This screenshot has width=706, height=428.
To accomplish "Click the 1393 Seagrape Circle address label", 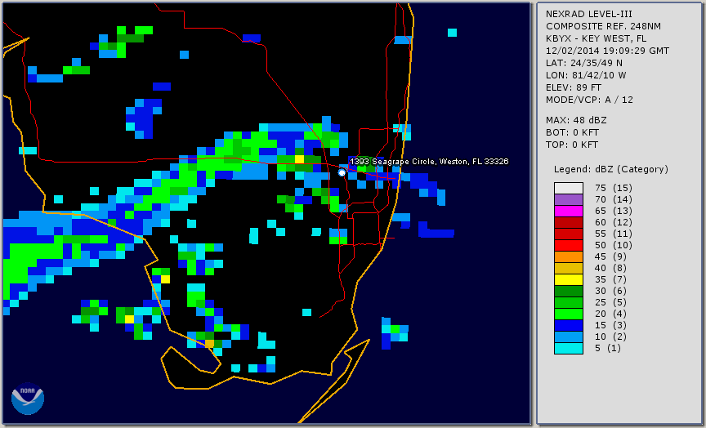I will point(429,162).
